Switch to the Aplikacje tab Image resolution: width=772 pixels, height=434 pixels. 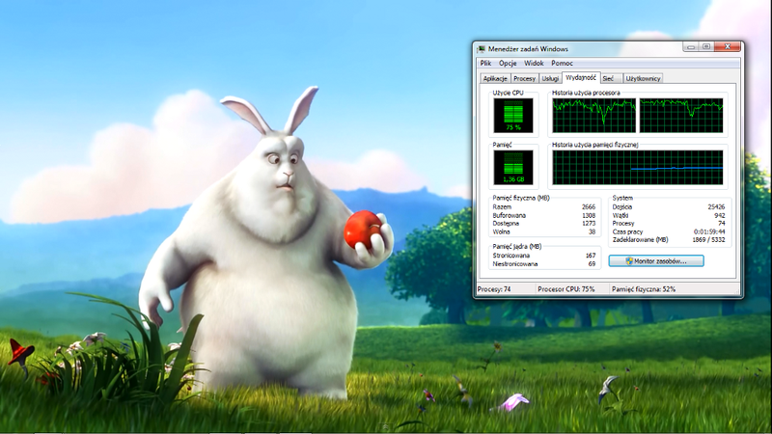pyautogui.click(x=495, y=78)
